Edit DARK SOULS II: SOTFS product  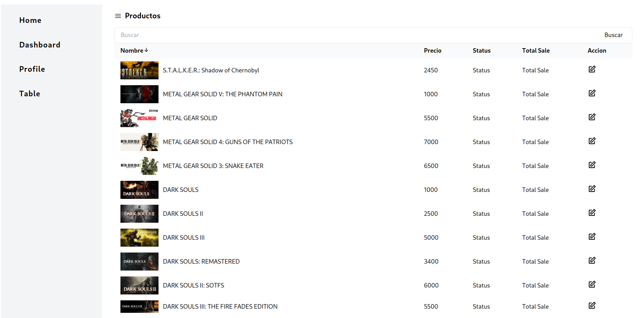point(592,284)
